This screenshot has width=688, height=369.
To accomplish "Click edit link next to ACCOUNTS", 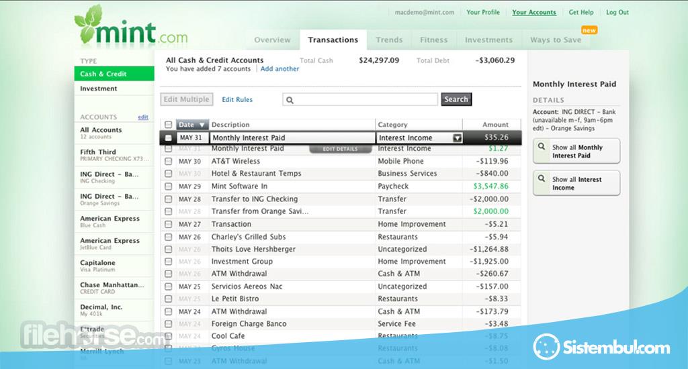I will coord(143,117).
